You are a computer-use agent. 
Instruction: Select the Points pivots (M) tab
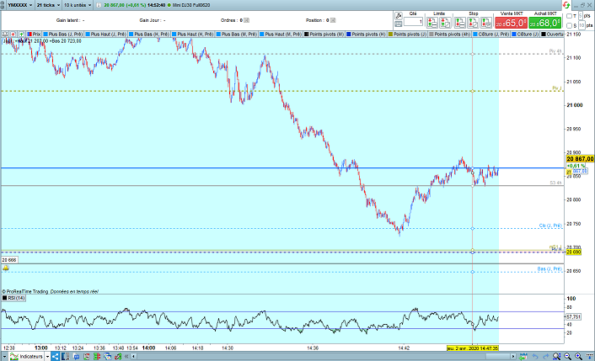click(324, 35)
